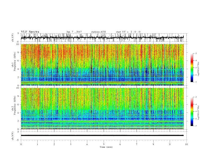This screenshot has width=210, height=162.
Task: Click the ch.1 colorbar "log(PSD)(V²/Hz)" label
Action: [199, 69]
